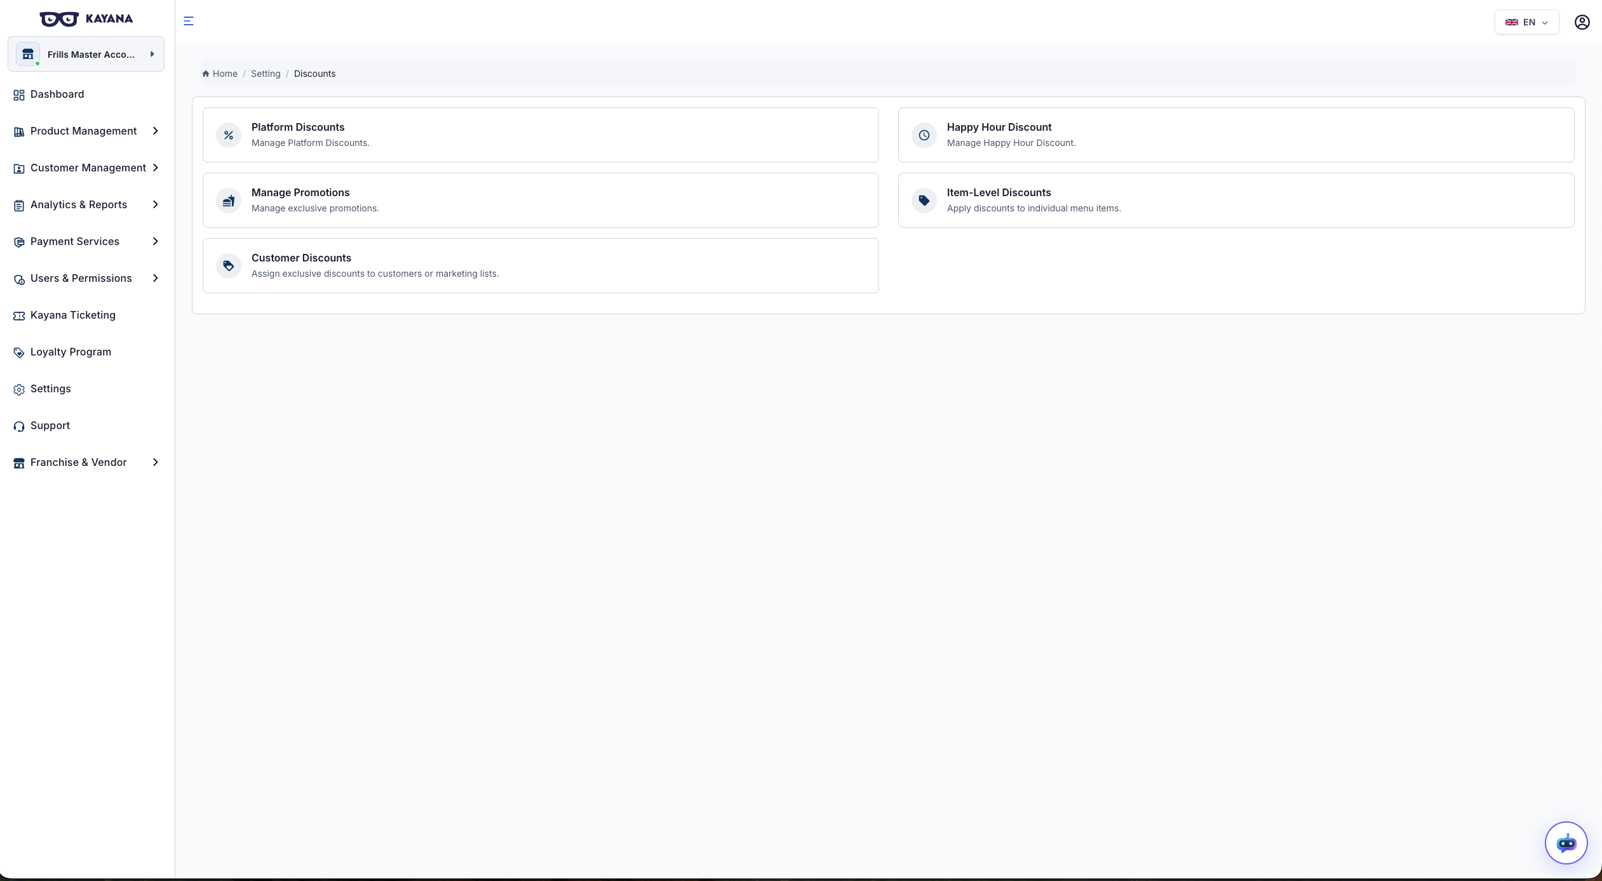
Task: Click the Customer Discounts tag icon
Action: click(229, 266)
